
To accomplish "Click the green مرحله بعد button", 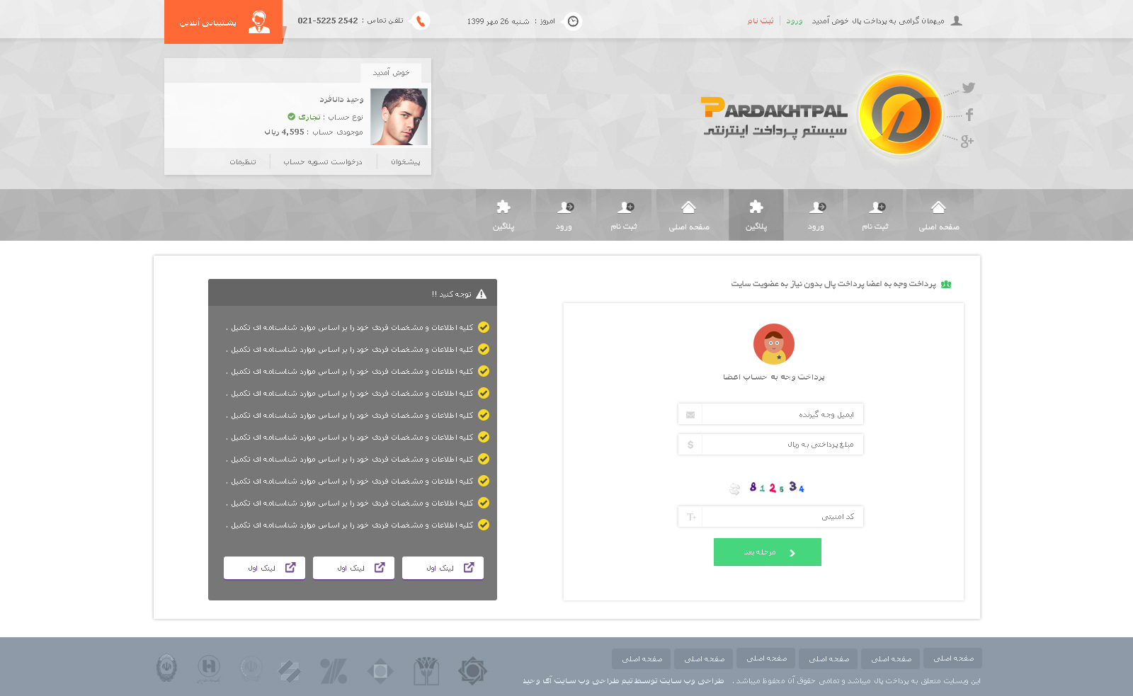I will (x=767, y=552).
